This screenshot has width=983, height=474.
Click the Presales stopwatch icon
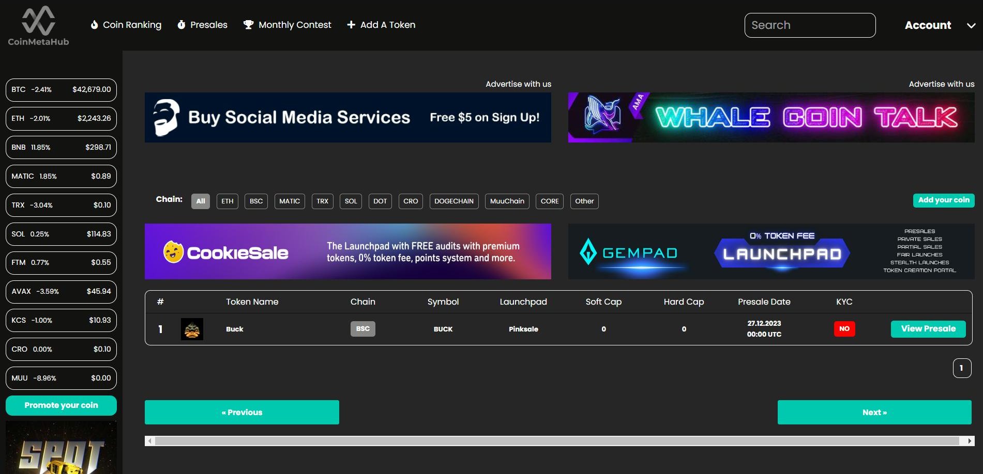pyautogui.click(x=181, y=25)
